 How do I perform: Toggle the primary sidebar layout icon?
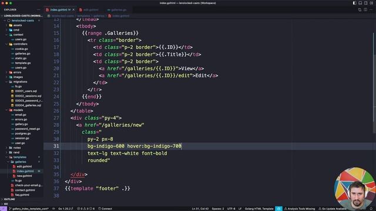click(354, 3)
